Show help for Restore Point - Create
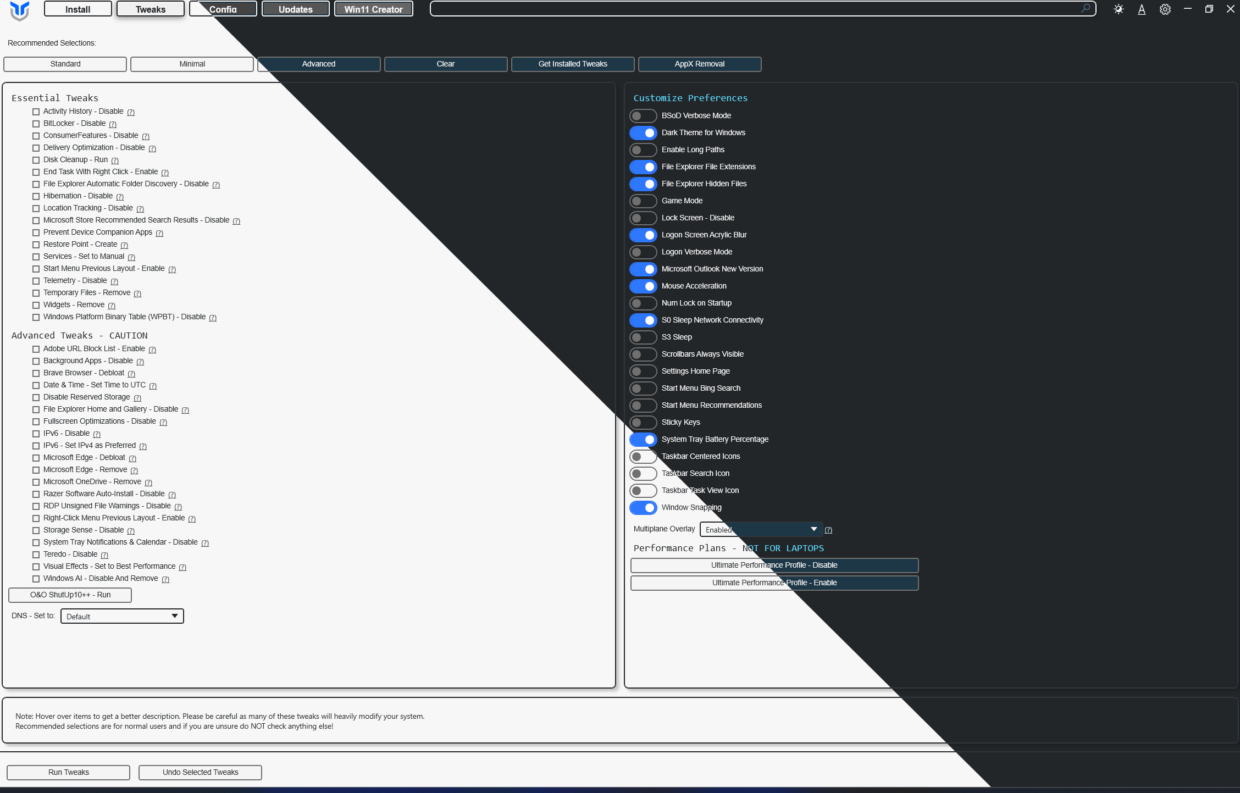Image resolution: width=1240 pixels, height=793 pixels. pos(124,245)
